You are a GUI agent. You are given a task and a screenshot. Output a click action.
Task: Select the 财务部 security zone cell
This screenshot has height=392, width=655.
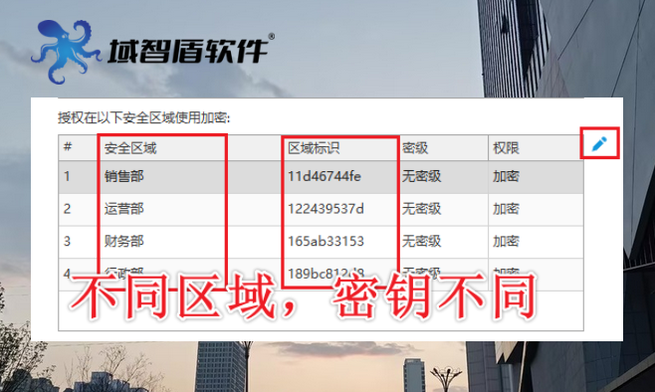point(124,242)
